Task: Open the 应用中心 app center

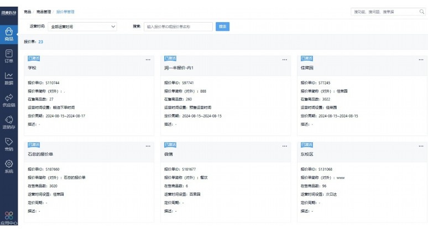Action: tap(9, 218)
